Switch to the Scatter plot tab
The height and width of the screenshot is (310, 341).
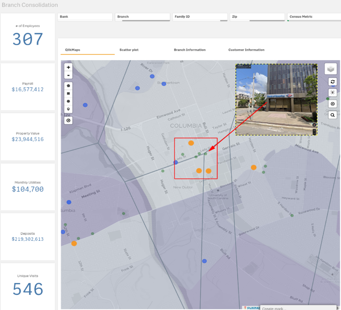pos(129,50)
